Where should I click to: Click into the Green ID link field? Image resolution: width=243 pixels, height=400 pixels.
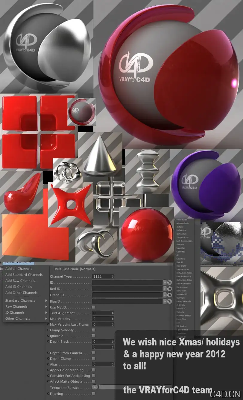[127, 295]
